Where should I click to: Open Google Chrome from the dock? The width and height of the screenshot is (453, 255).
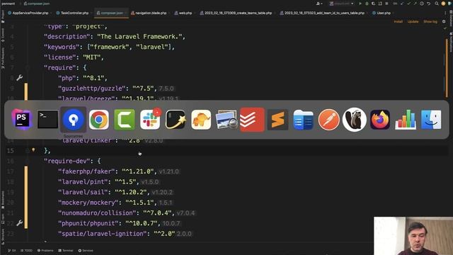[99, 120]
